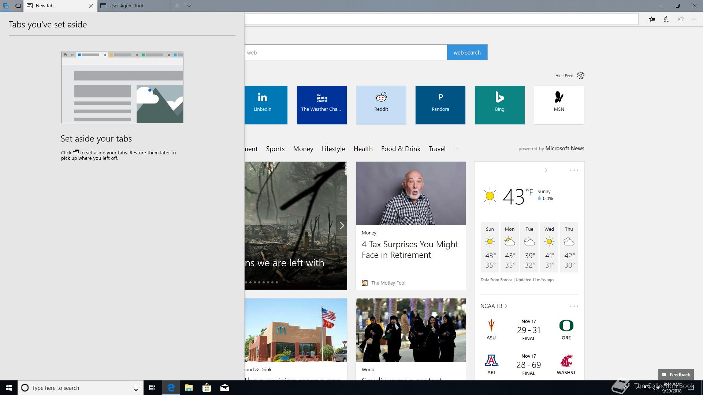Open the Mail app from taskbar

coord(224,388)
